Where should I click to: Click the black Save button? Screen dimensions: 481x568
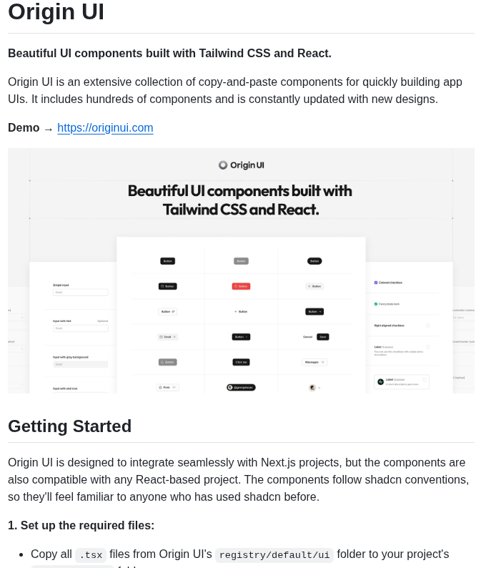point(323,337)
